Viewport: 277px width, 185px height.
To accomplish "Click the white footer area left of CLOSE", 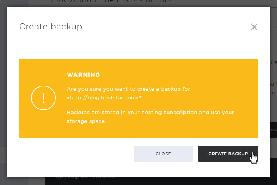I will coord(71,154).
